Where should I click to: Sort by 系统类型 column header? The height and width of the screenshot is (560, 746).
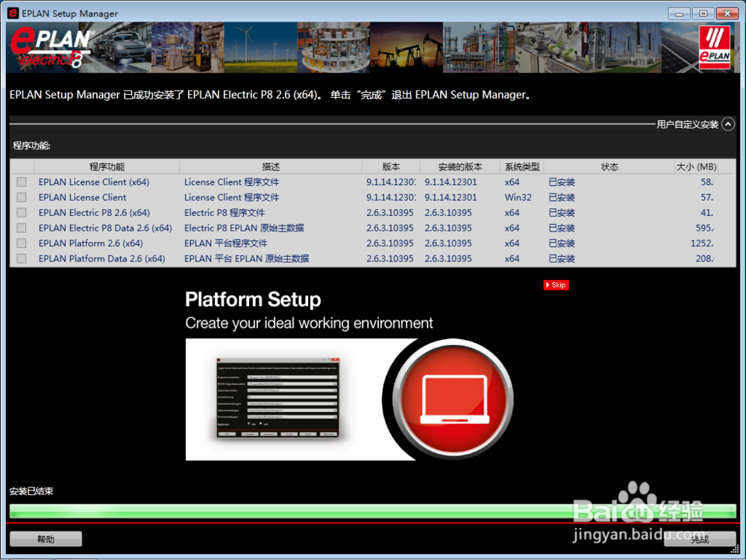522,167
